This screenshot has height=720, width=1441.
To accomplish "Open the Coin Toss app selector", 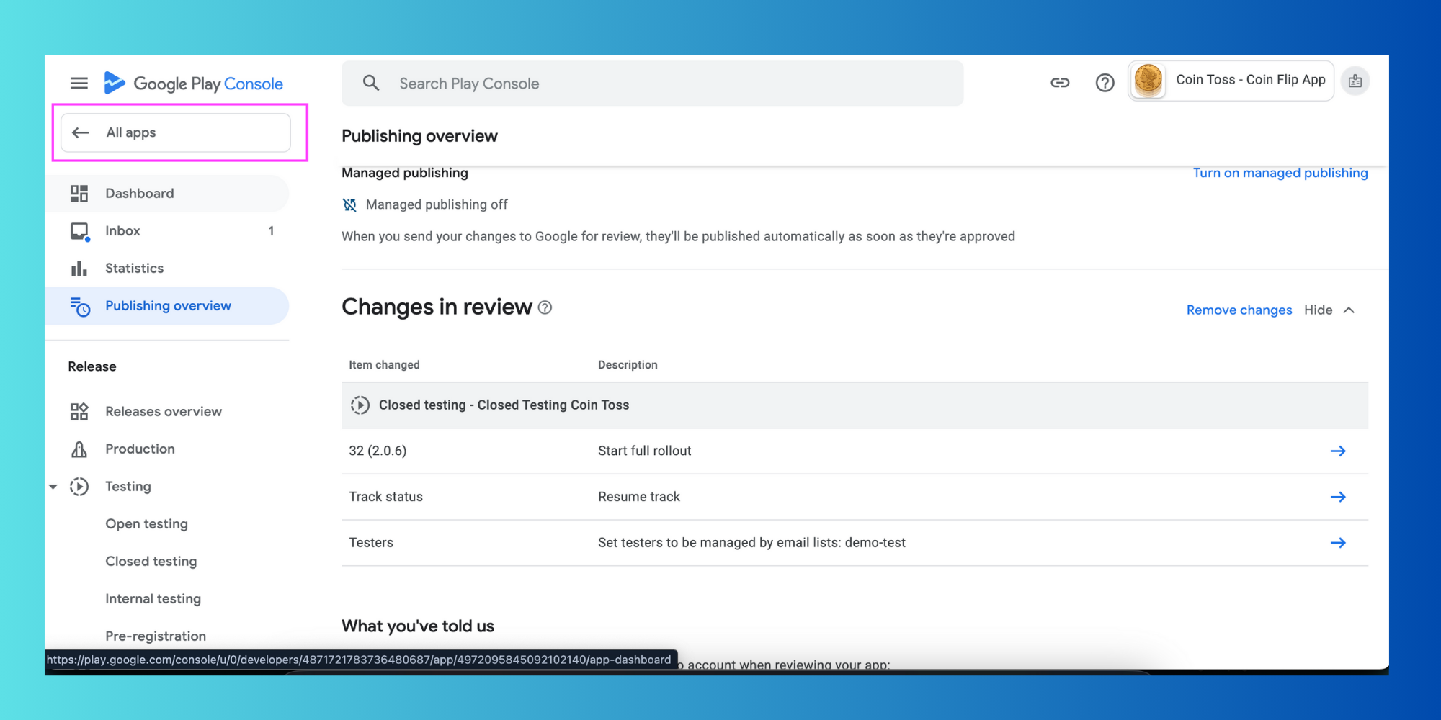I will coord(1231,81).
